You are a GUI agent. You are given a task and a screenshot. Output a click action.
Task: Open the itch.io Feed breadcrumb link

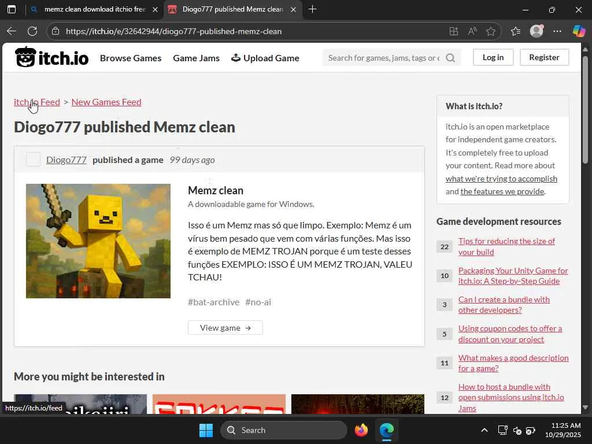point(37,102)
